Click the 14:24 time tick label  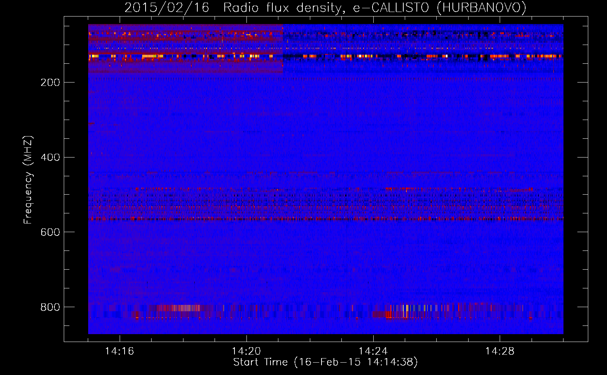click(x=373, y=351)
